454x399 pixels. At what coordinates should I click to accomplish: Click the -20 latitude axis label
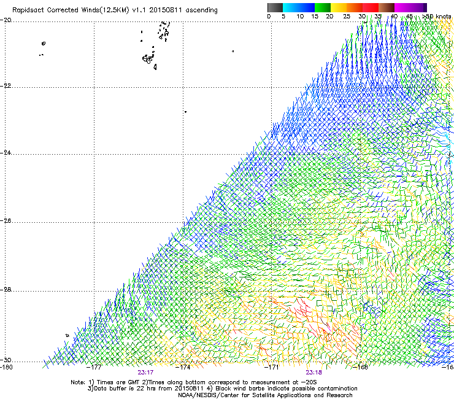coord(6,20)
